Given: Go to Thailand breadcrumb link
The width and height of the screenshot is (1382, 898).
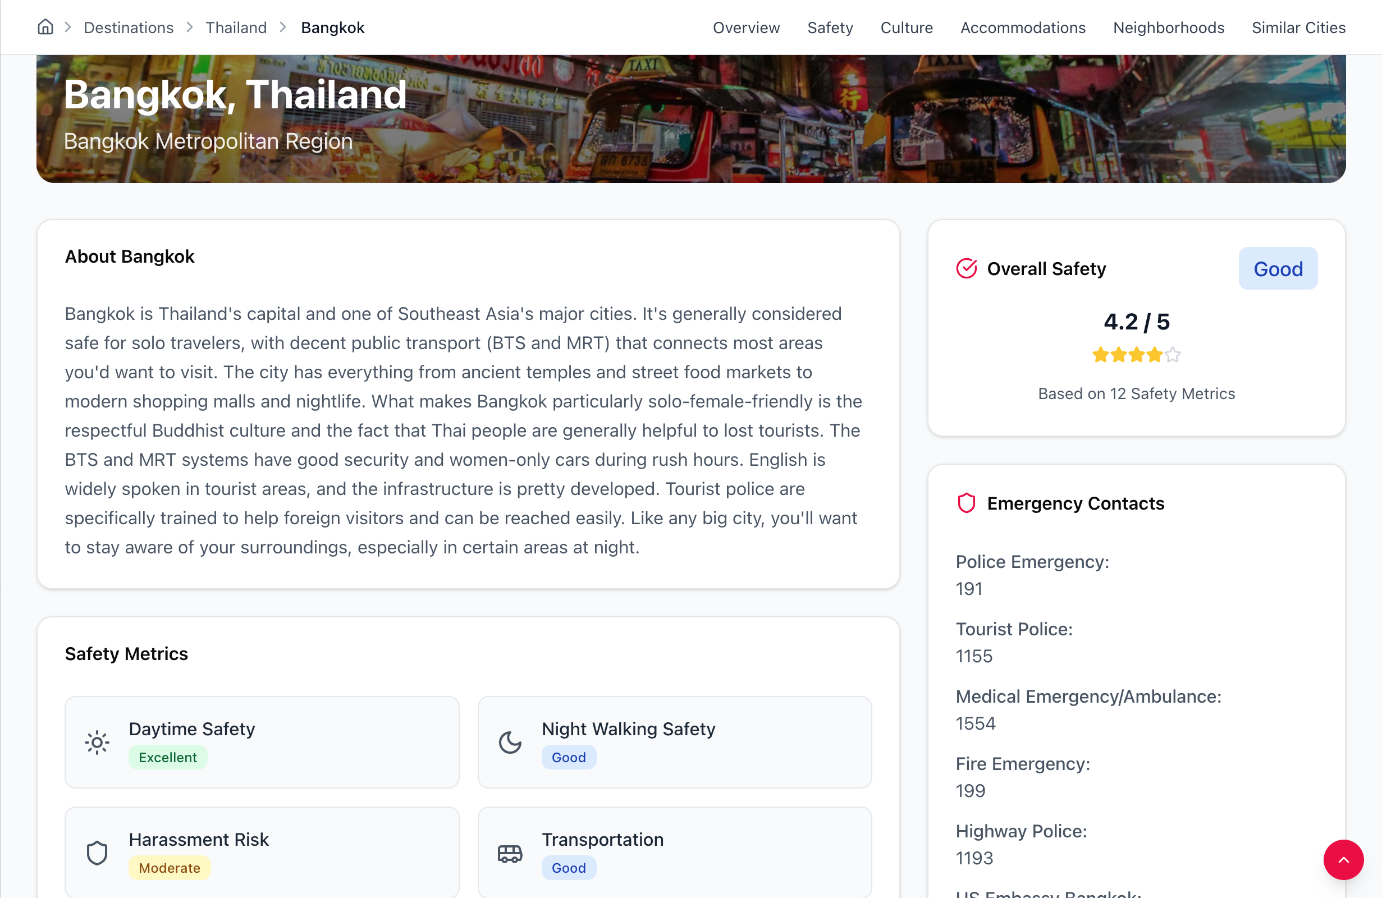Looking at the screenshot, I should (236, 28).
